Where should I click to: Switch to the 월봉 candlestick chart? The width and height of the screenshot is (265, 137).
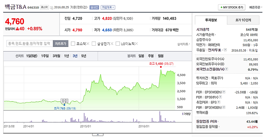pos(161,56)
